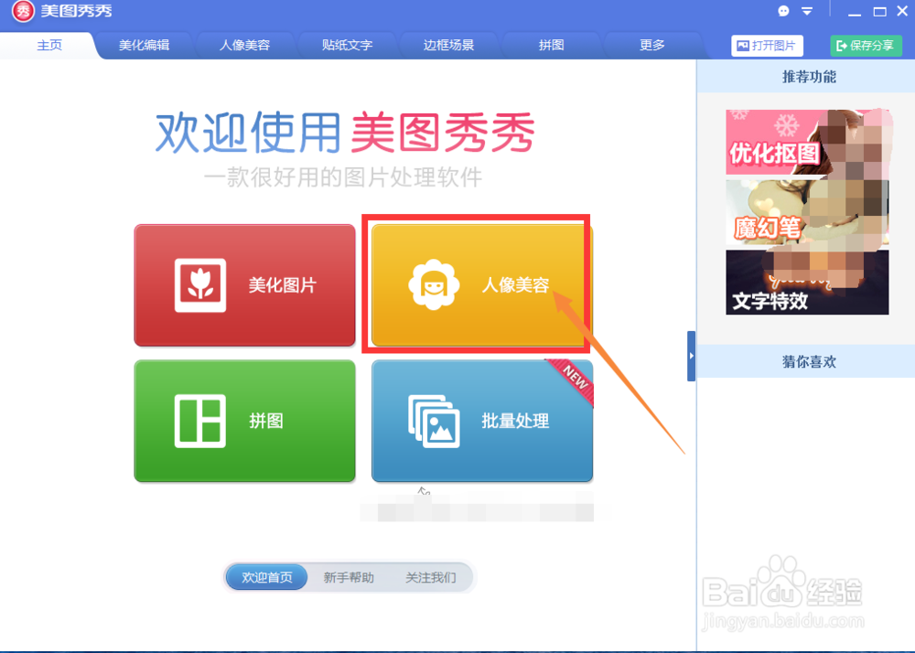Click the flower picture icon on 美化图片 tile

200,285
